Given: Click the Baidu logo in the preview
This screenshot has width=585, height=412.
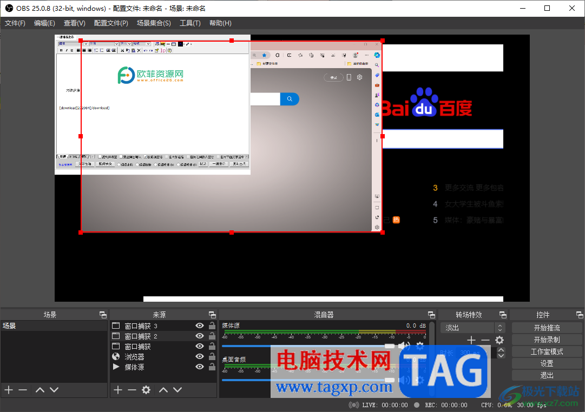Looking at the screenshot, I should [427, 103].
